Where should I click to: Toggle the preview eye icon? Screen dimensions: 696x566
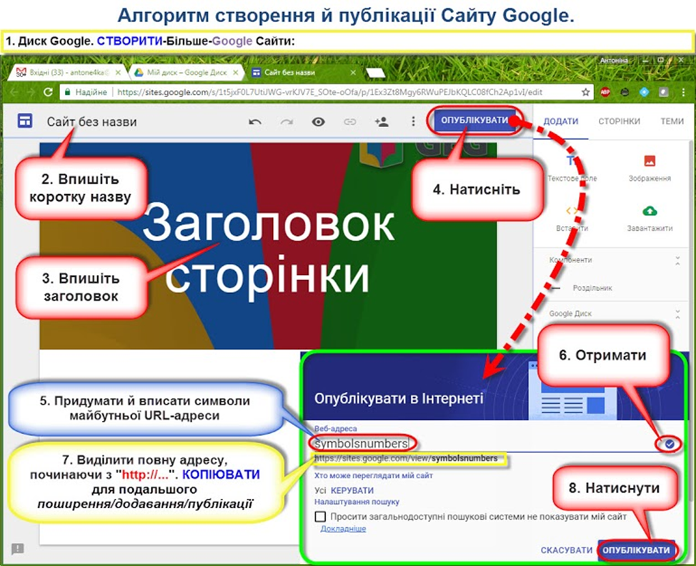coord(319,121)
